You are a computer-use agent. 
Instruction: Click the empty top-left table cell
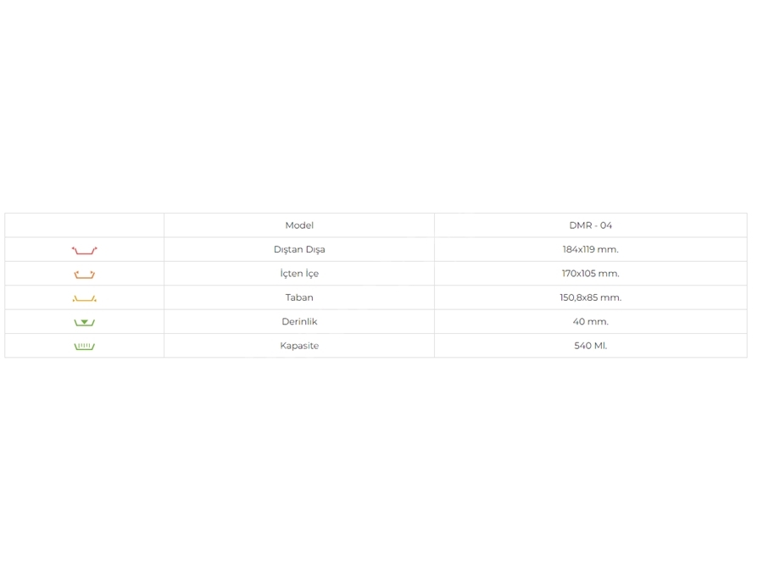84,225
